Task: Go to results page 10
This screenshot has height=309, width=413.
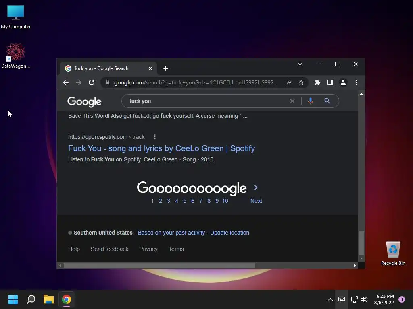Action: click(225, 201)
